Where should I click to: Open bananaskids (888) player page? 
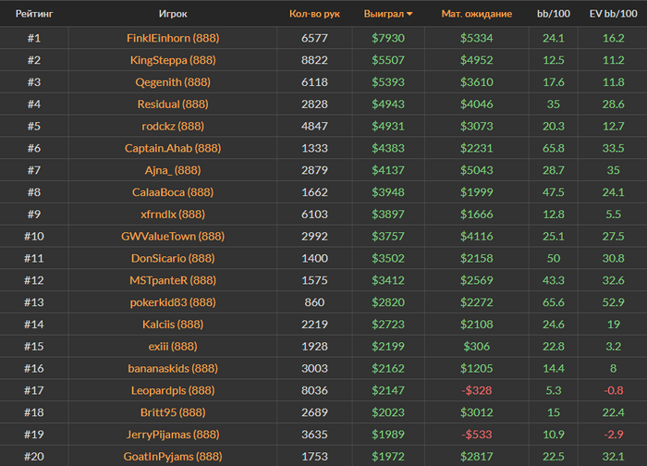click(173, 368)
